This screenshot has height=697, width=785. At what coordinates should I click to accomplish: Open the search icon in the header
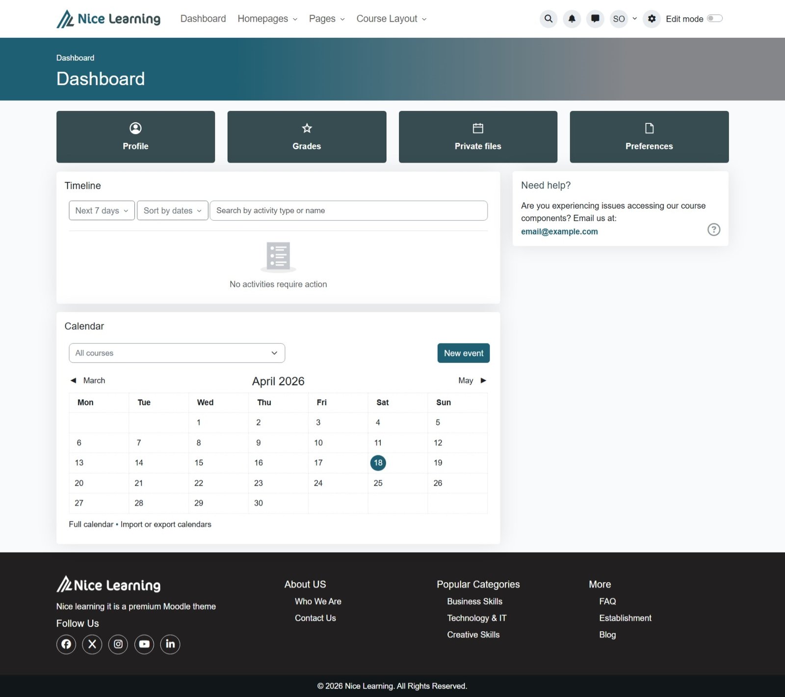[x=548, y=19]
